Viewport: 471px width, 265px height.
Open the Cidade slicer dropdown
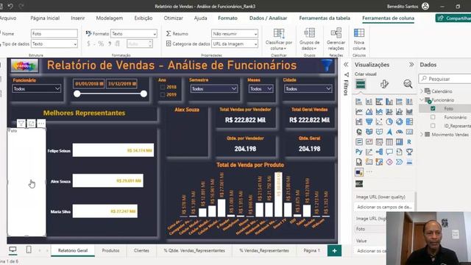point(308,88)
